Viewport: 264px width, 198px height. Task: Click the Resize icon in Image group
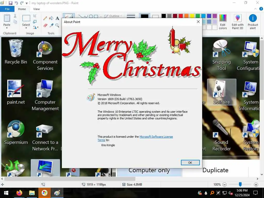(x=35, y=22)
